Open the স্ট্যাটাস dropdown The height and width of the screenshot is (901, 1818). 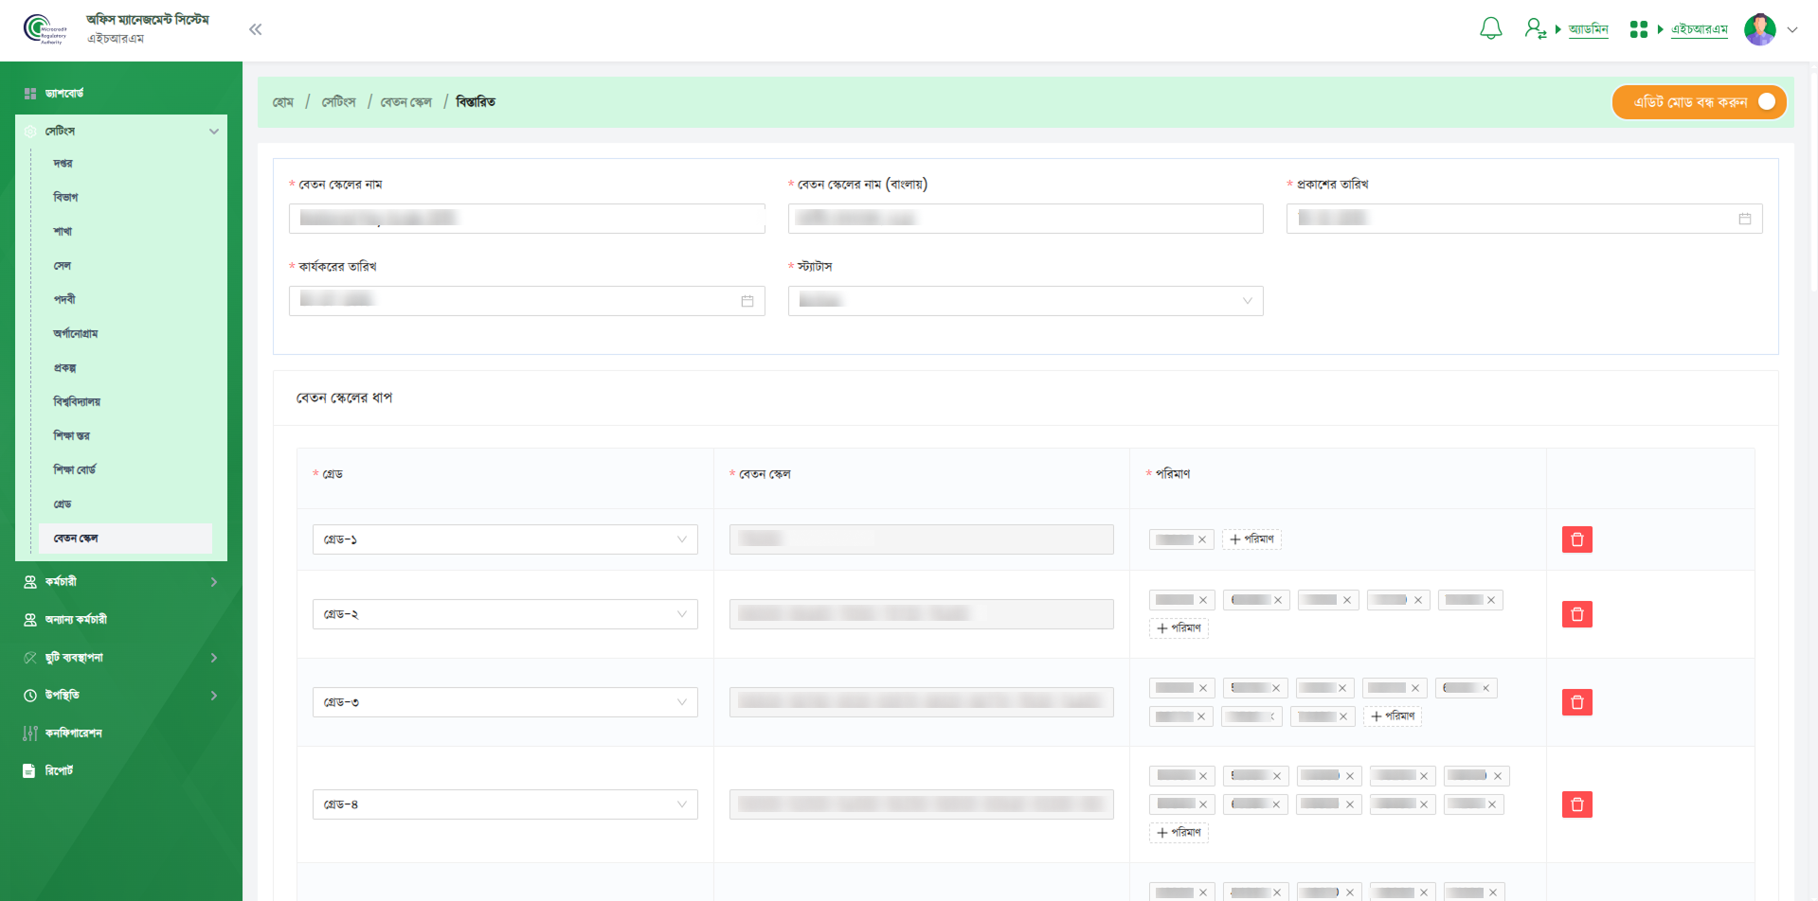coord(1025,301)
